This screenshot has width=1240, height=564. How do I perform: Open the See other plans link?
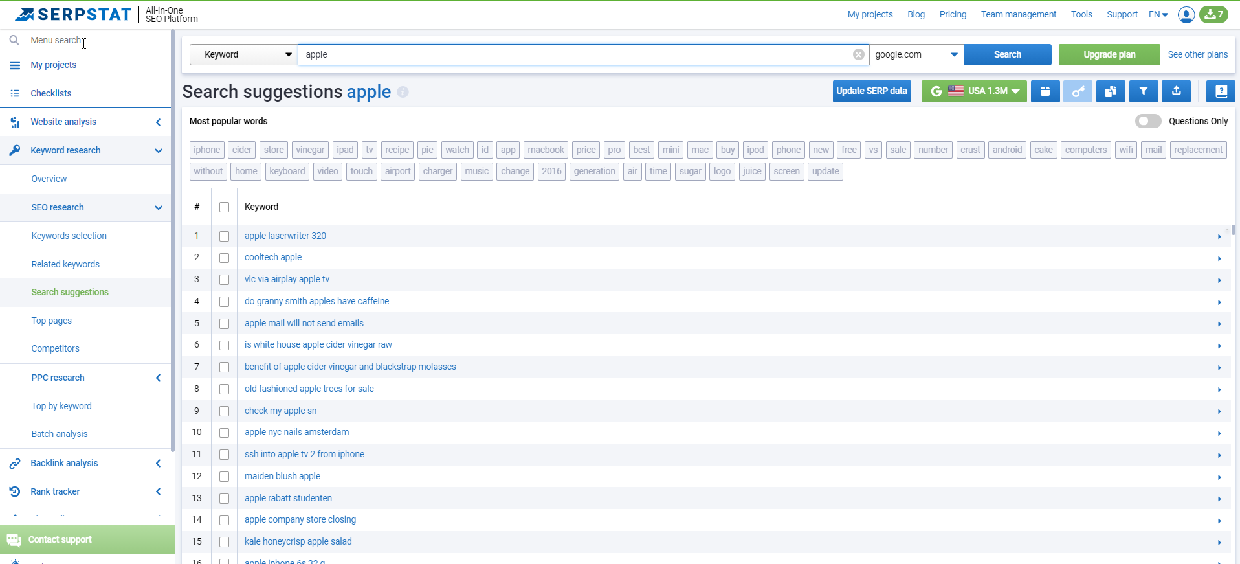(x=1198, y=54)
